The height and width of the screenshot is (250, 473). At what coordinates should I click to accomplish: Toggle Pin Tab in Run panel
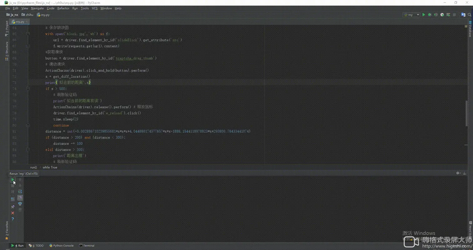(13, 207)
